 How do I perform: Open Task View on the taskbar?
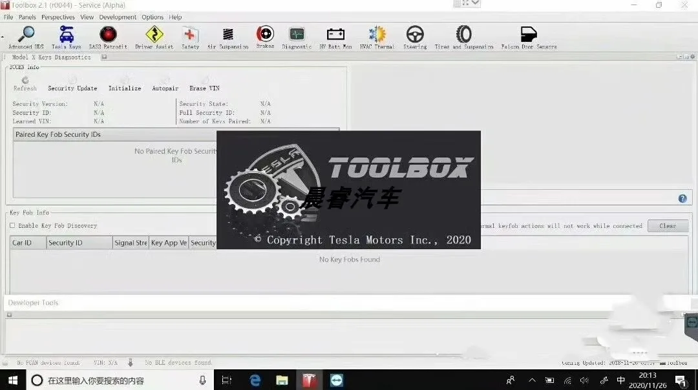point(227,380)
